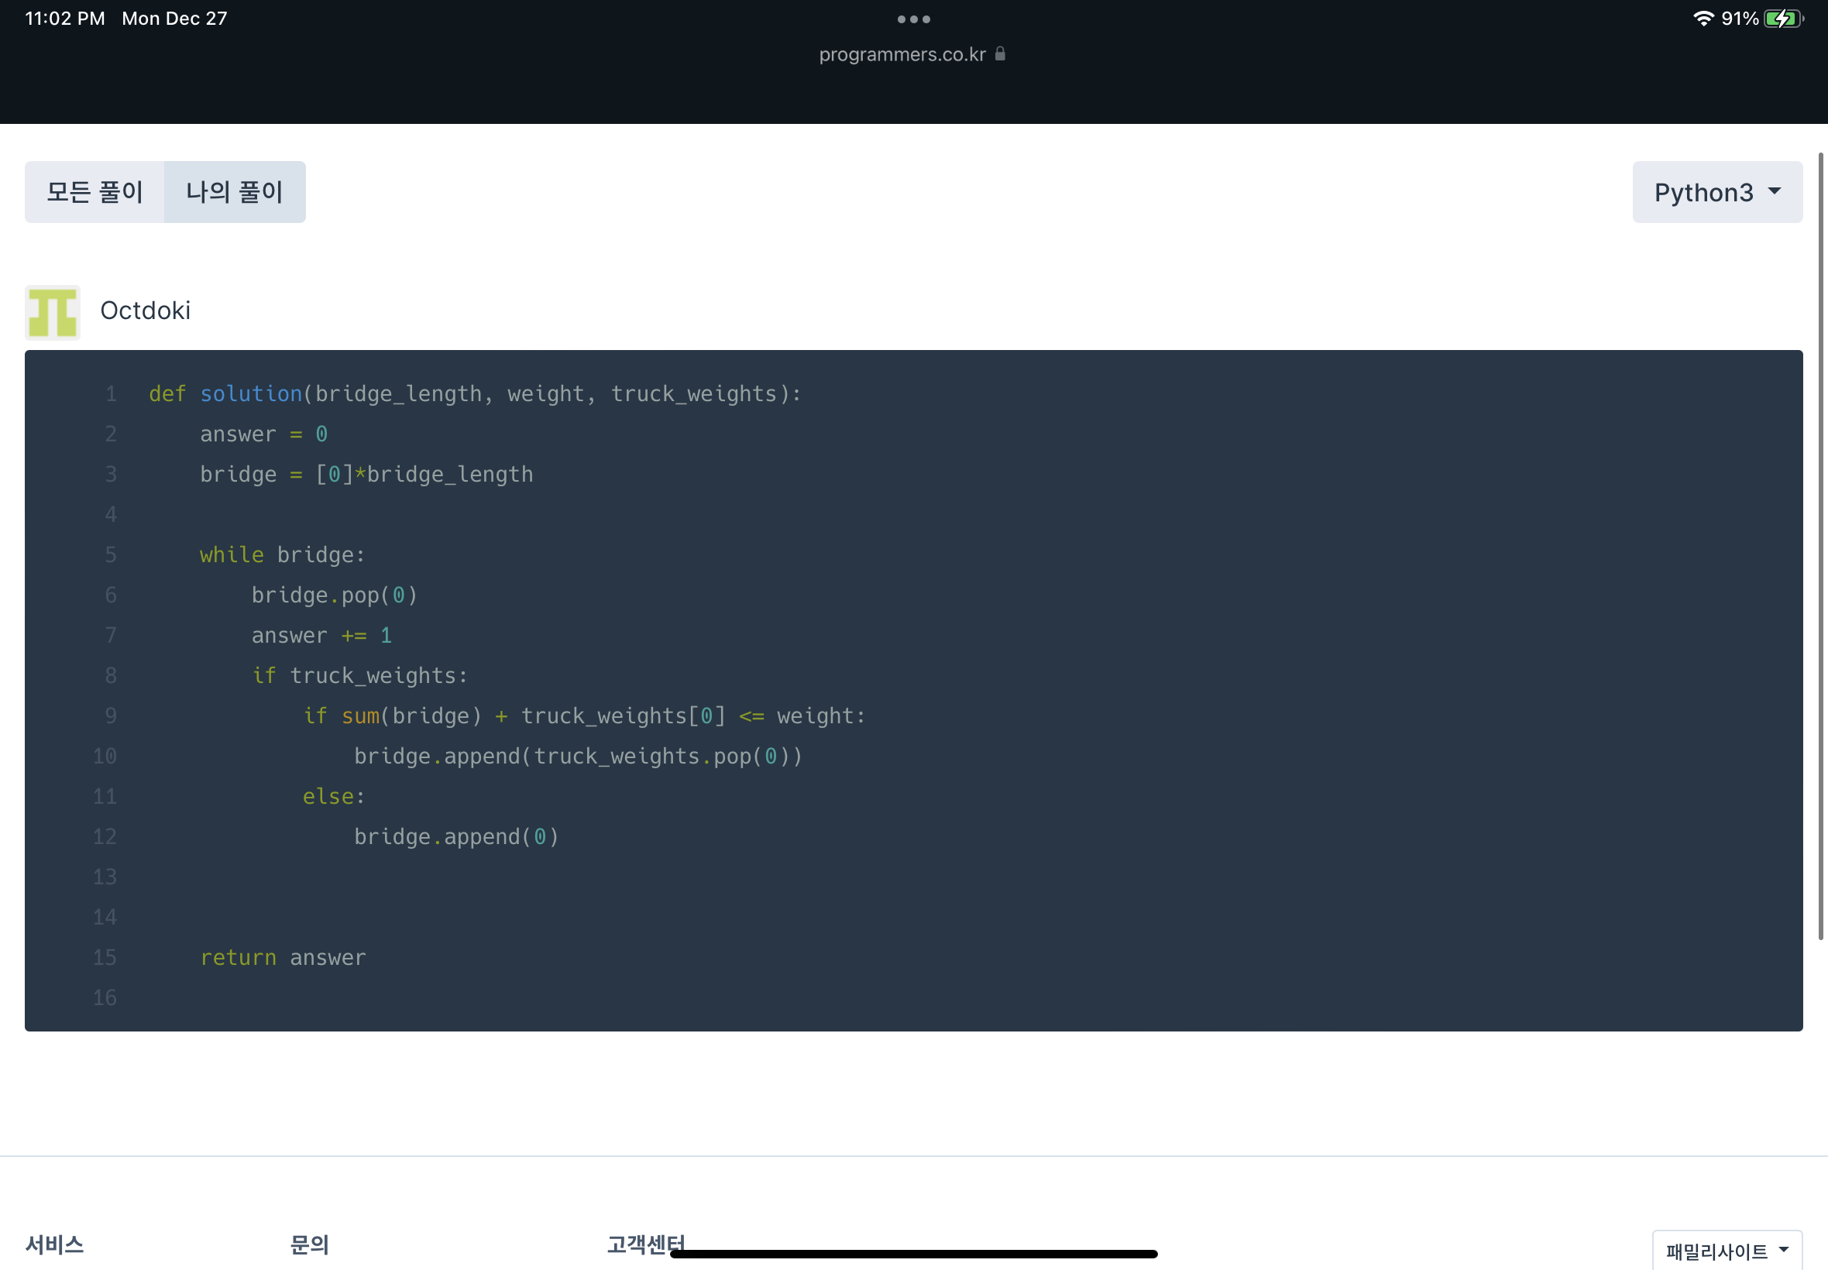This screenshot has width=1828, height=1270.
Task: Tap the Octdoki profile avatar icon
Action: point(53,313)
